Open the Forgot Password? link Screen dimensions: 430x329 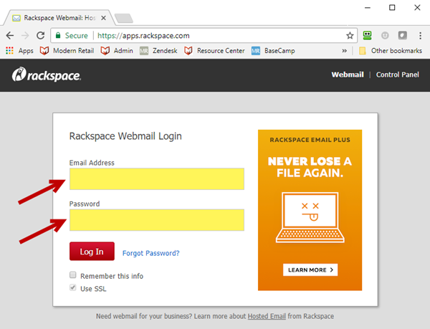tap(150, 253)
